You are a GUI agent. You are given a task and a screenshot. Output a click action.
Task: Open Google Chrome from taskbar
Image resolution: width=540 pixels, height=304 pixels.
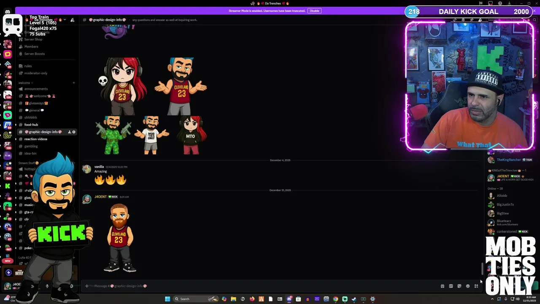click(335, 299)
